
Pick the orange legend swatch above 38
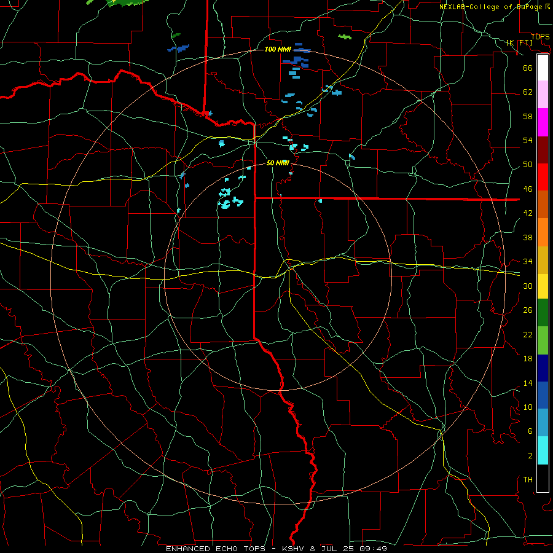coord(543,232)
